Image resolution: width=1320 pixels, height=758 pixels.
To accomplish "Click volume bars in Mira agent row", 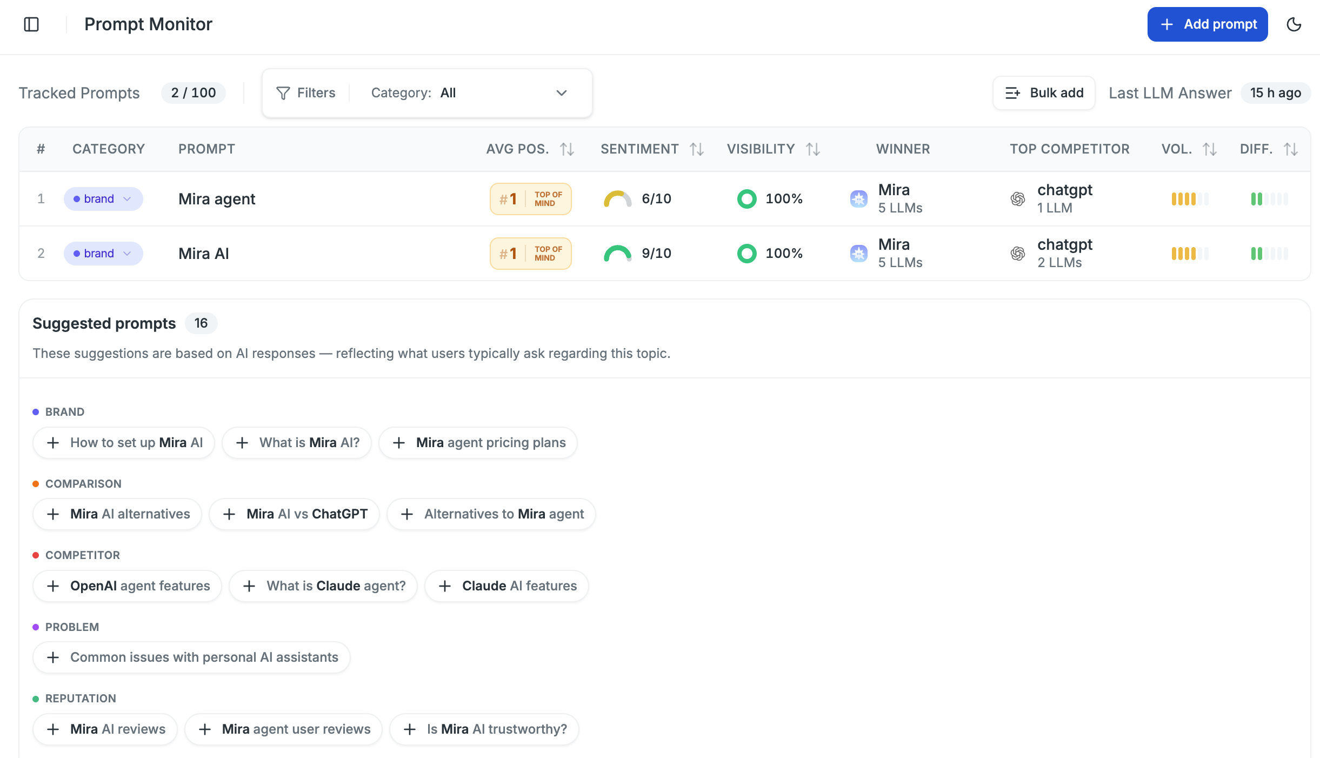I will (x=1190, y=199).
